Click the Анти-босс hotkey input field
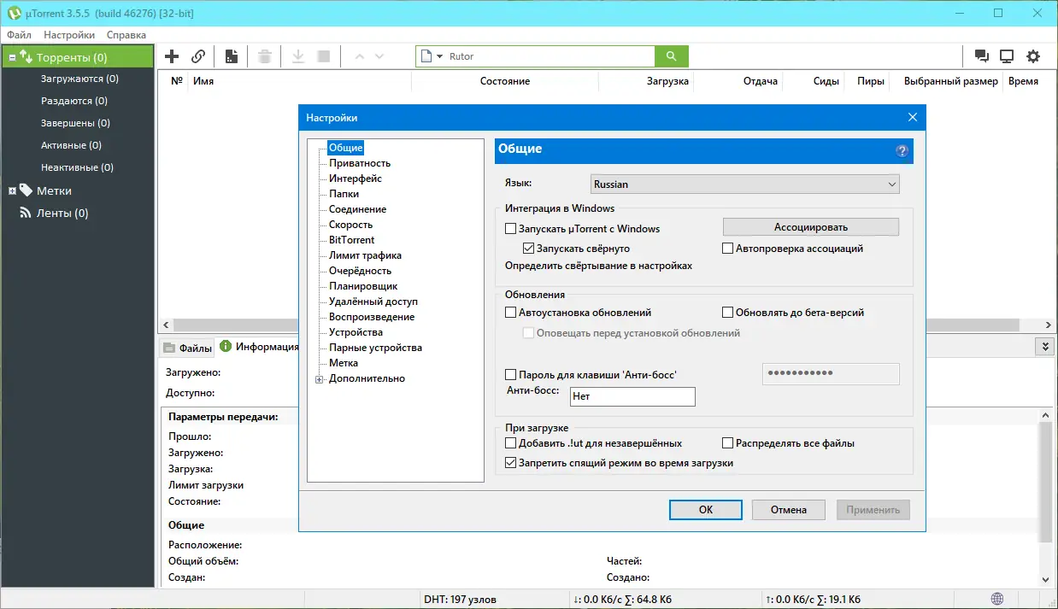The image size is (1058, 609). tap(632, 396)
